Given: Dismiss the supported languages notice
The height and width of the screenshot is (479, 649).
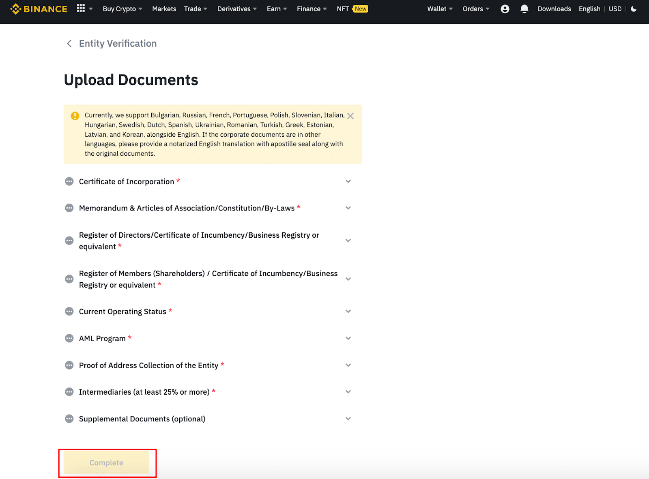Looking at the screenshot, I should pos(350,116).
